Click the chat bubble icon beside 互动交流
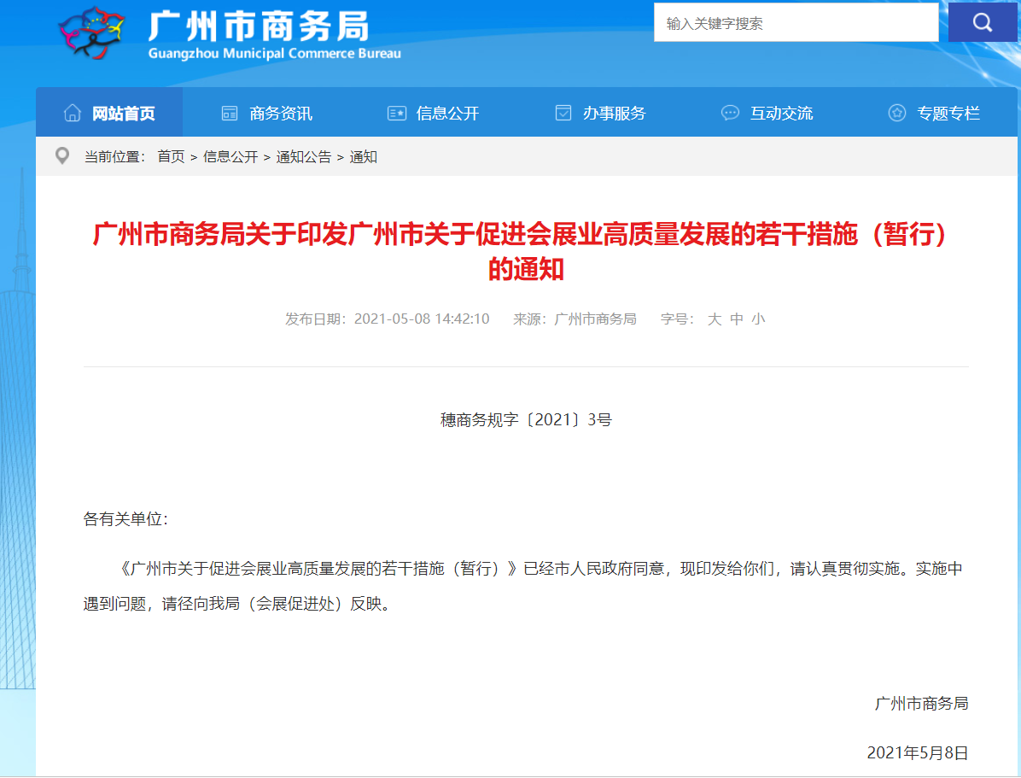This screenshot has height=778, width=1021. click(x=730, y=113)
